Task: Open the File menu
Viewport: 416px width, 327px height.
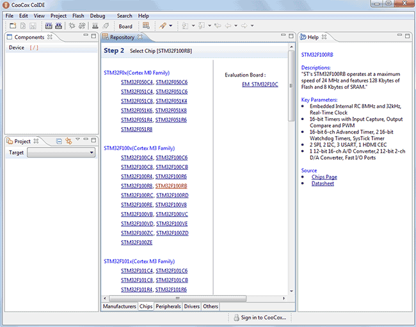Action: [x=10, y=15]
